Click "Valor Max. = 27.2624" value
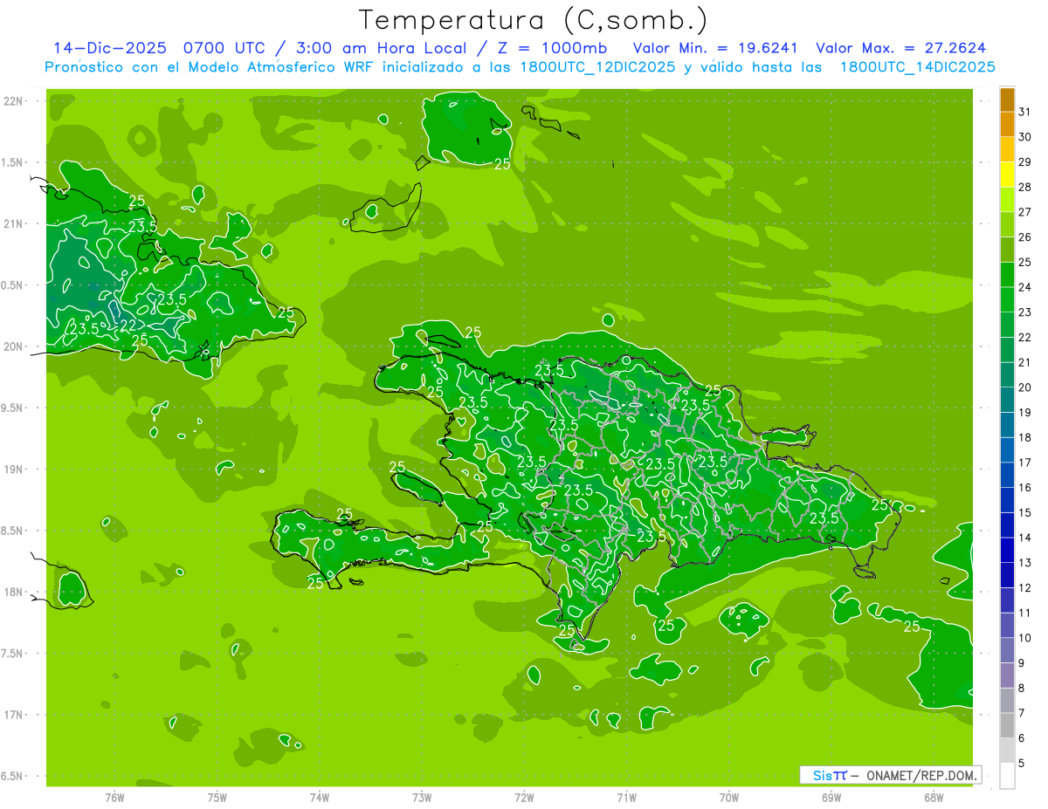 click(x=901, y=48)
